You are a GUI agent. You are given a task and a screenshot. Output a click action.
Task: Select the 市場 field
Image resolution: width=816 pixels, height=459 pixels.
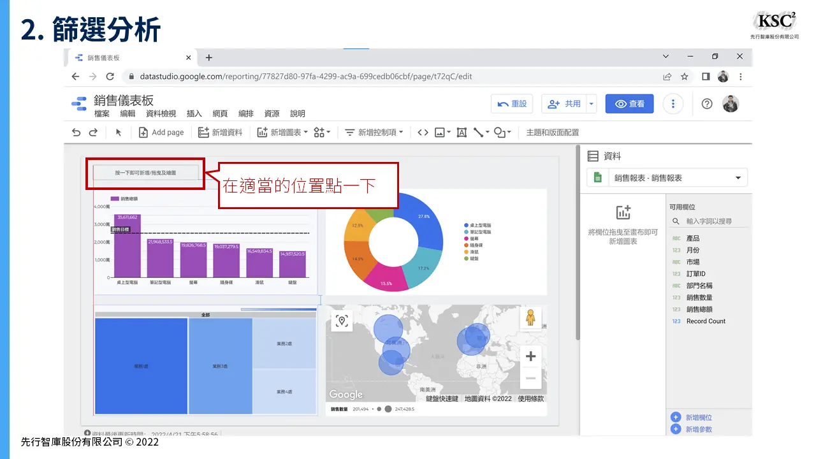693,262
